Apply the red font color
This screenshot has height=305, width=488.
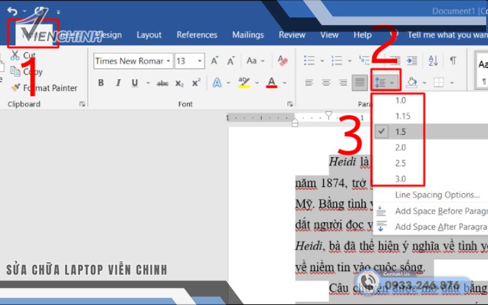pyautogui.click(x=271, y=83)
